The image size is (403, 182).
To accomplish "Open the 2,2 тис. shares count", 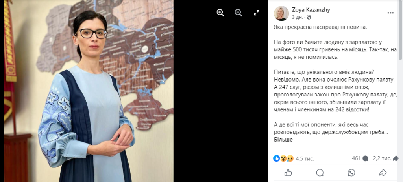I will (386, 158).
